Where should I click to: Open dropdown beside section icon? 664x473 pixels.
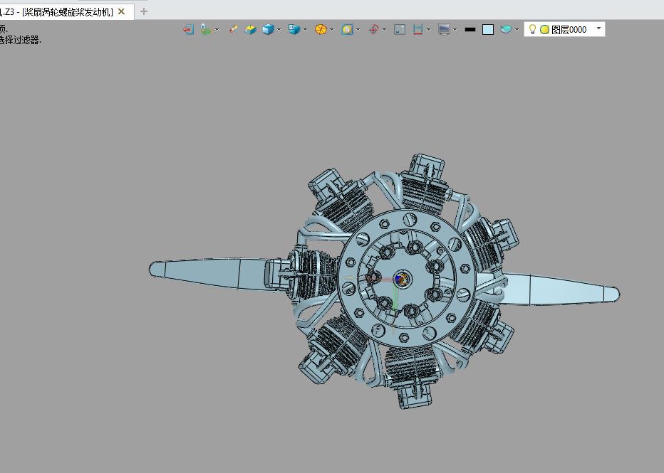(x=429, y=30)
